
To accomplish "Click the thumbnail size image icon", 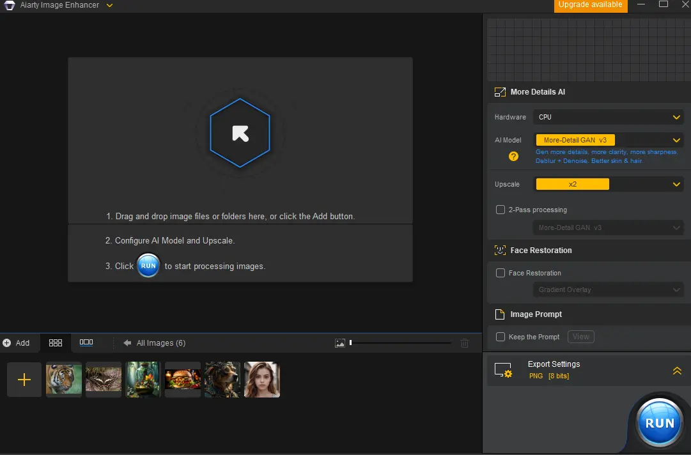I will click(340, 343).
